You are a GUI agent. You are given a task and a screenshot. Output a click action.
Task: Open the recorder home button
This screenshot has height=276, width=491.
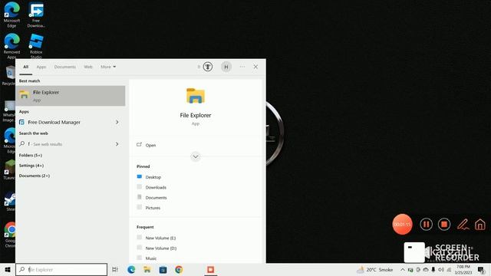click(480, 224)
